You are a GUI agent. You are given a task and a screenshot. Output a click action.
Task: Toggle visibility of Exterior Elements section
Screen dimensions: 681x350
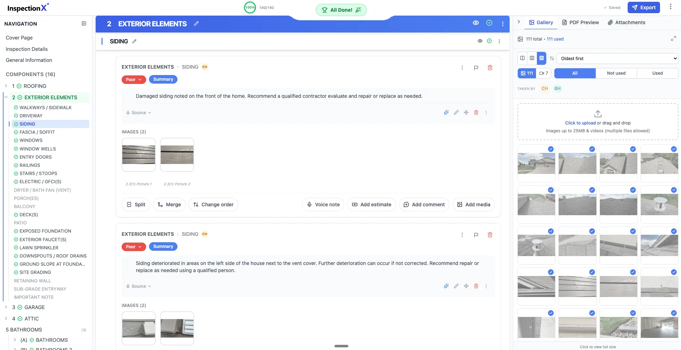[475, 23]
